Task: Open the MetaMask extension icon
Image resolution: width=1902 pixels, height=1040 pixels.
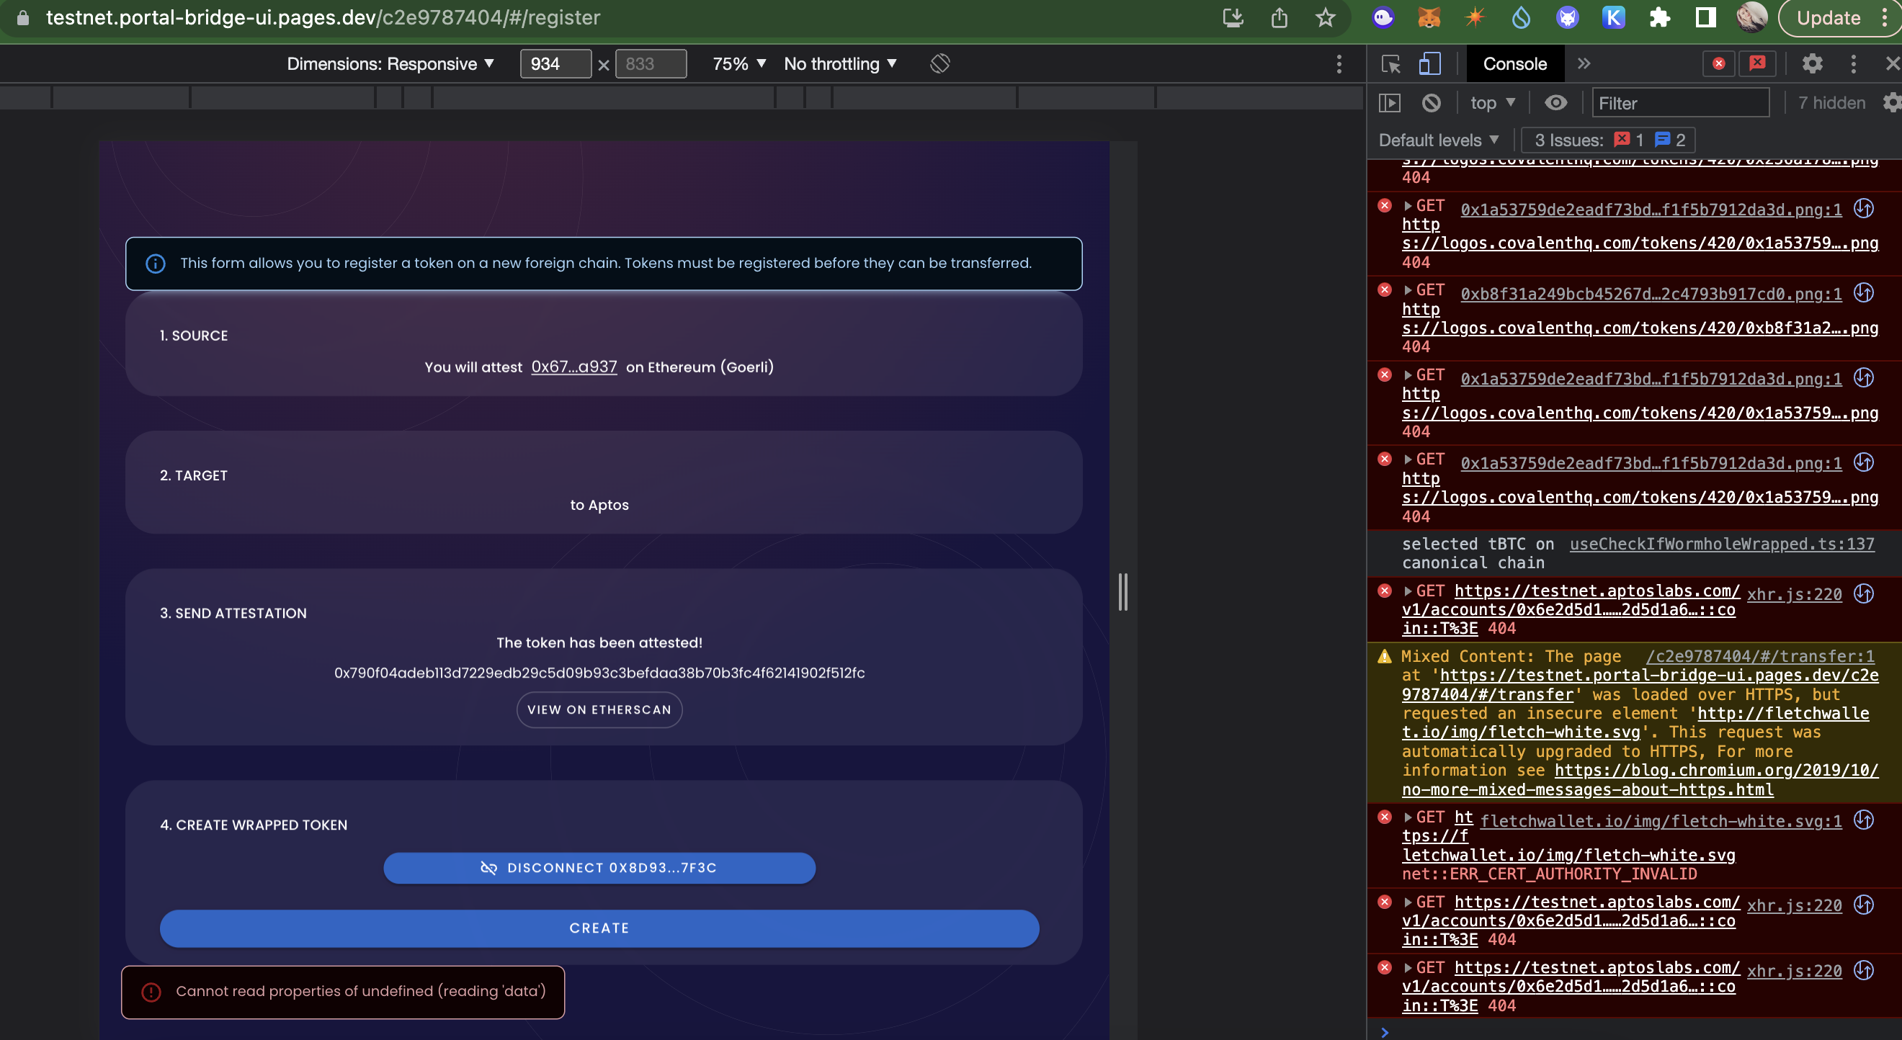Action: click(x=1429, y=18)
